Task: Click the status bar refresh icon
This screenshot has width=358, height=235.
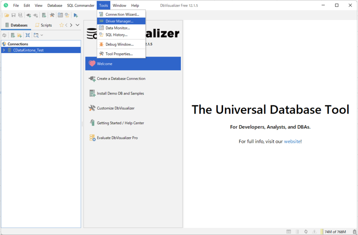Action: pos(306,232)
